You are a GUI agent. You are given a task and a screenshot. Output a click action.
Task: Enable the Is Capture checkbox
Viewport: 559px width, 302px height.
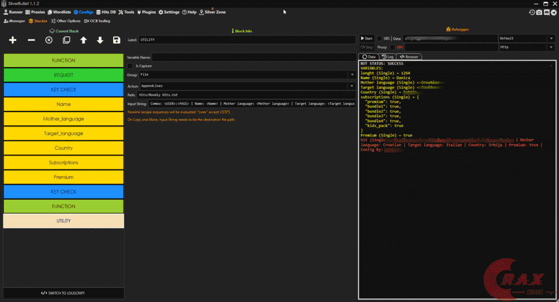click(x=130, y=65)
